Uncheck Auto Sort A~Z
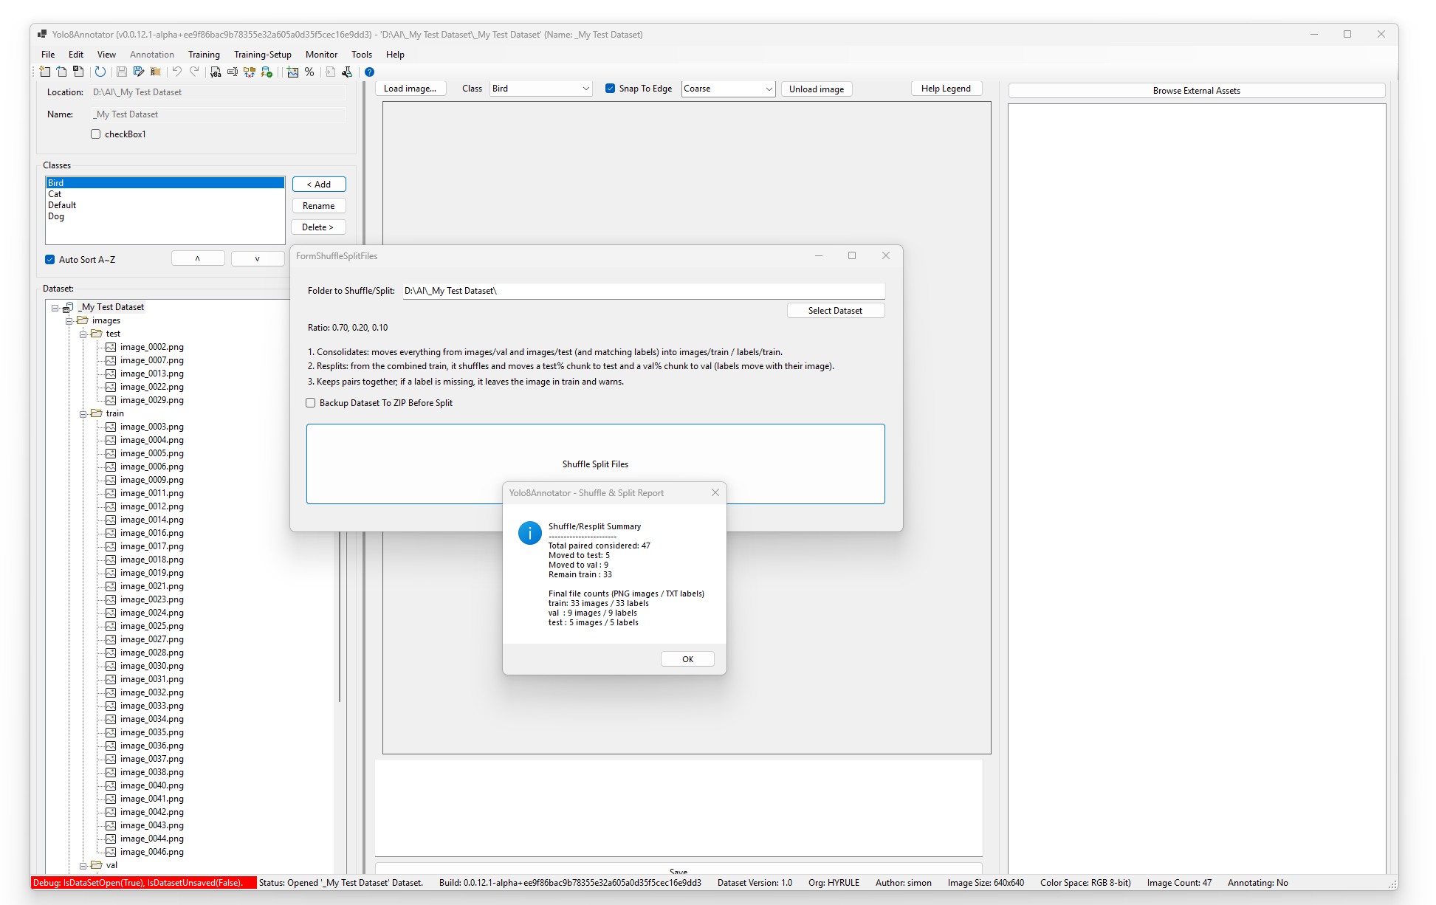 click(x=50, y=260)
